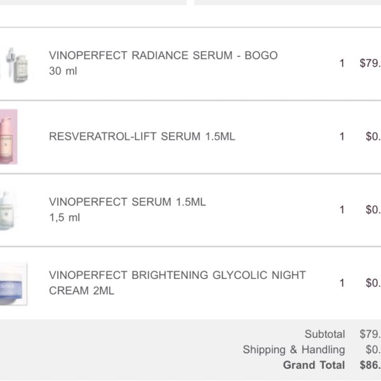This screenshot has height=381, width=381.
Task: Select the Grand Total label
Action: (314, 365)
